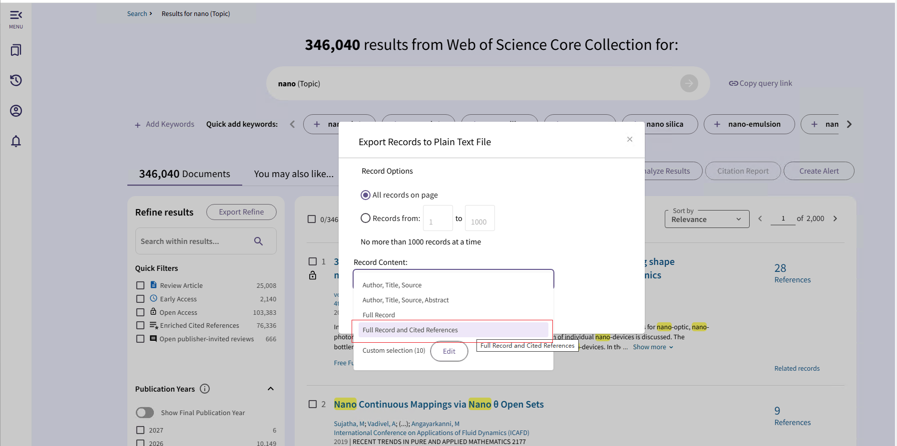
Task: Choose Full Record option
Action: [453, 315]
